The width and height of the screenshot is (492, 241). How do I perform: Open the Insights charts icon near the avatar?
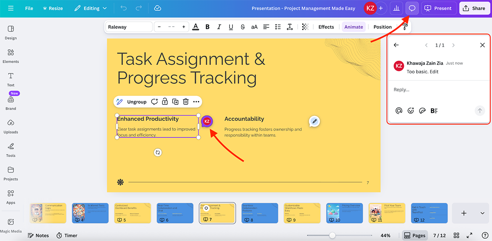point(396,8)
